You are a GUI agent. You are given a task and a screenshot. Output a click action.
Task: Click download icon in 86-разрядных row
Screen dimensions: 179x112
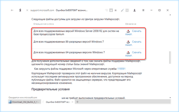[128, 42]
